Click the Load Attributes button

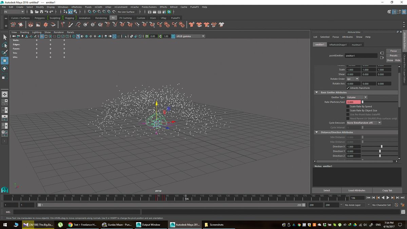coord(356,190)
